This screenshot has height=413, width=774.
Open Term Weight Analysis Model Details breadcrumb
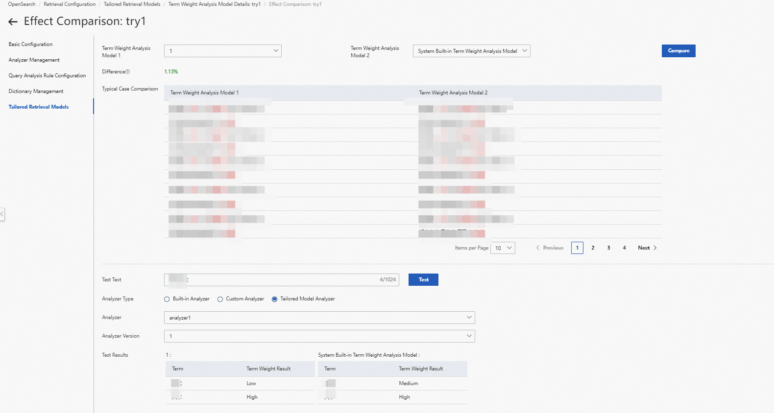(215, 4)
